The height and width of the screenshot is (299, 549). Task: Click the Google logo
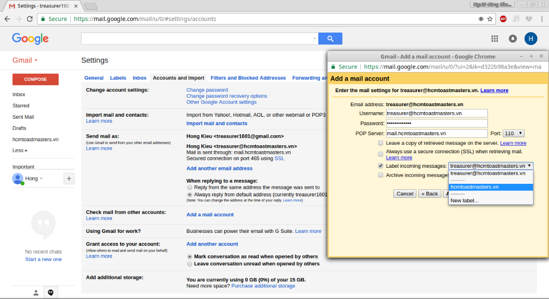31,39
